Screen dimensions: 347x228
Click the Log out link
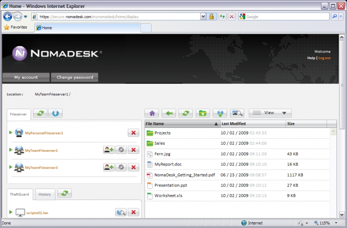(324, 58)
